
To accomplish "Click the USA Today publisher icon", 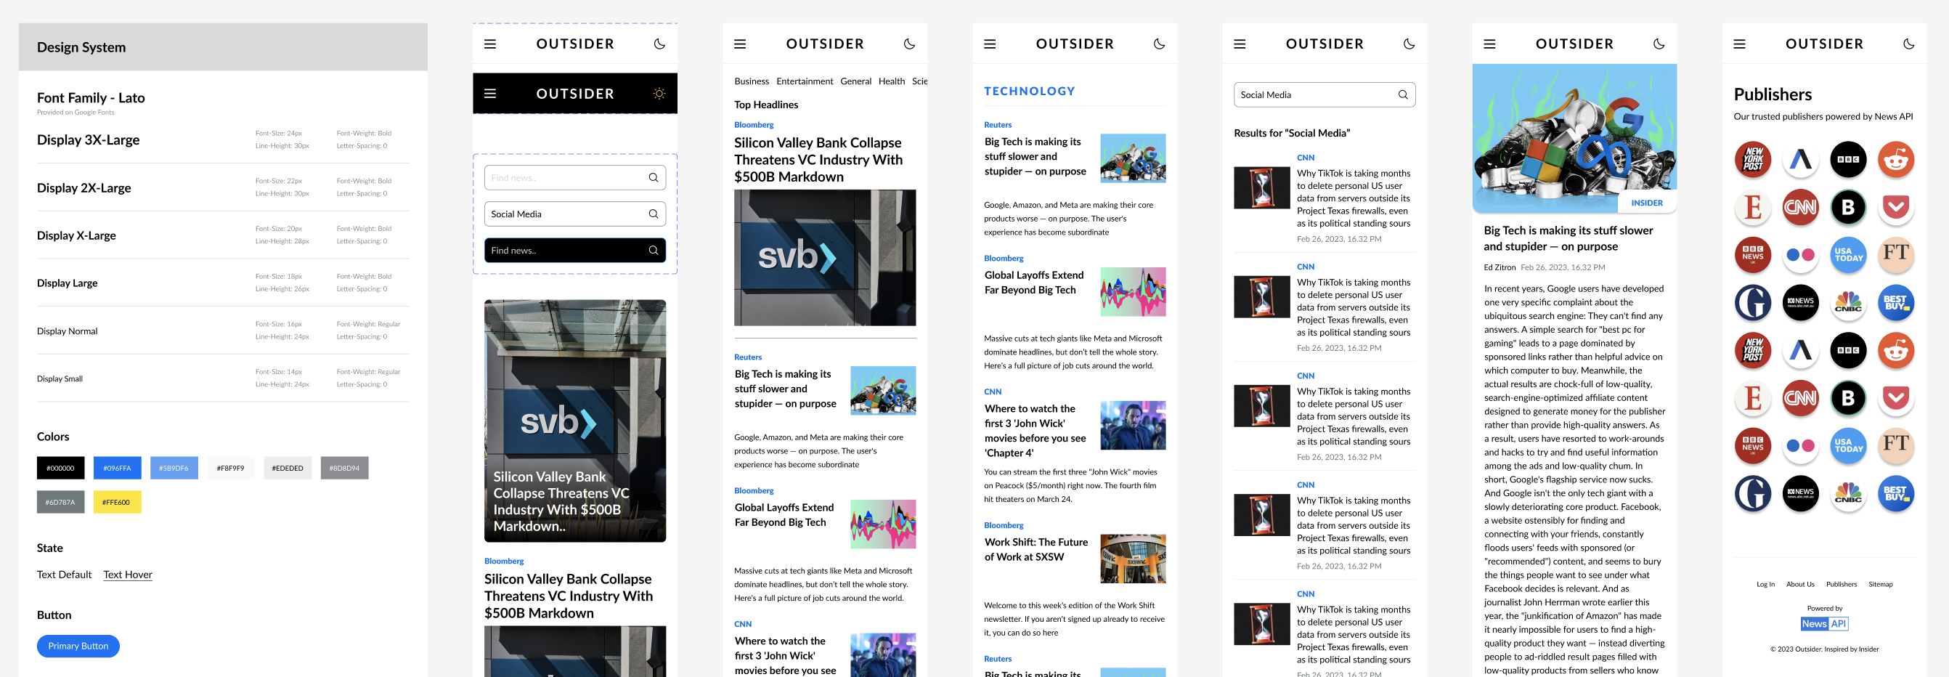I will [x=1848, y=255].
